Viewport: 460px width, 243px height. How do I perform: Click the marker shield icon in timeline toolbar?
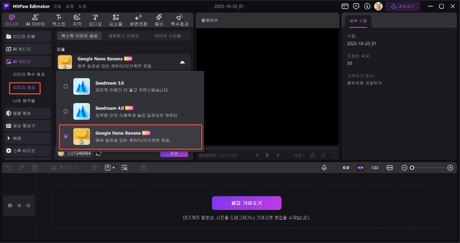(x=94, y=168)
